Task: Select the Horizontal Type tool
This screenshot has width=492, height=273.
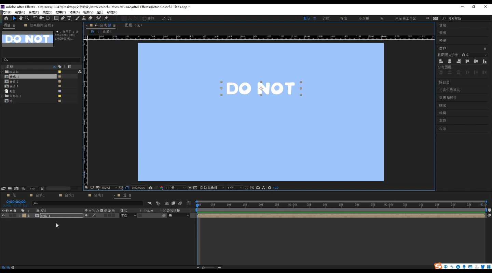Action: pos(69,18)
